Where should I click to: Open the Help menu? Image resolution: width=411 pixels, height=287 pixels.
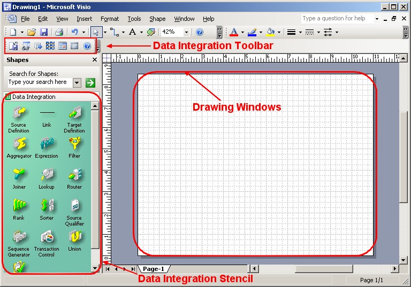[208, 19]
